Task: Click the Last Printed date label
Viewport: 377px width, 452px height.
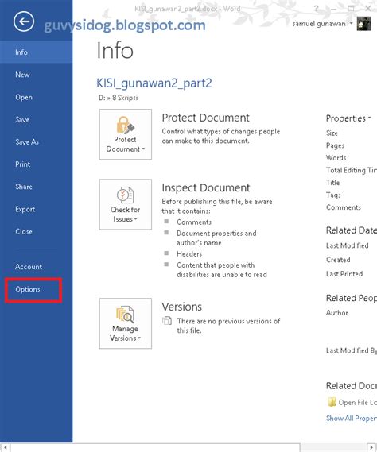Action: click(x=344, y=274)
